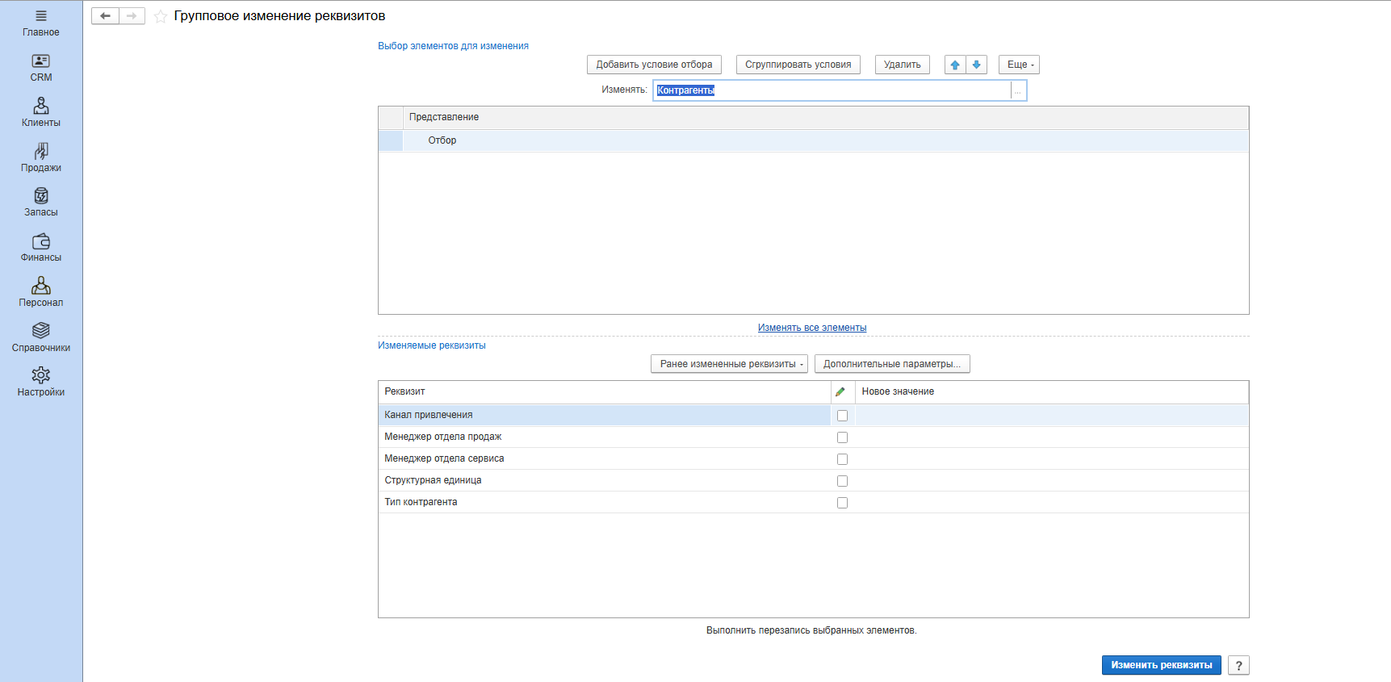The image size is (1391, 682).
Task: Open the Главное menu
Action: pyautogui.click(x=41, y=23)
